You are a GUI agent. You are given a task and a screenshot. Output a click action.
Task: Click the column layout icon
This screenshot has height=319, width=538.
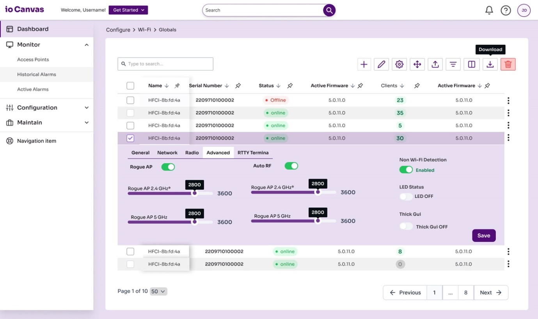(x=471, y=64)
